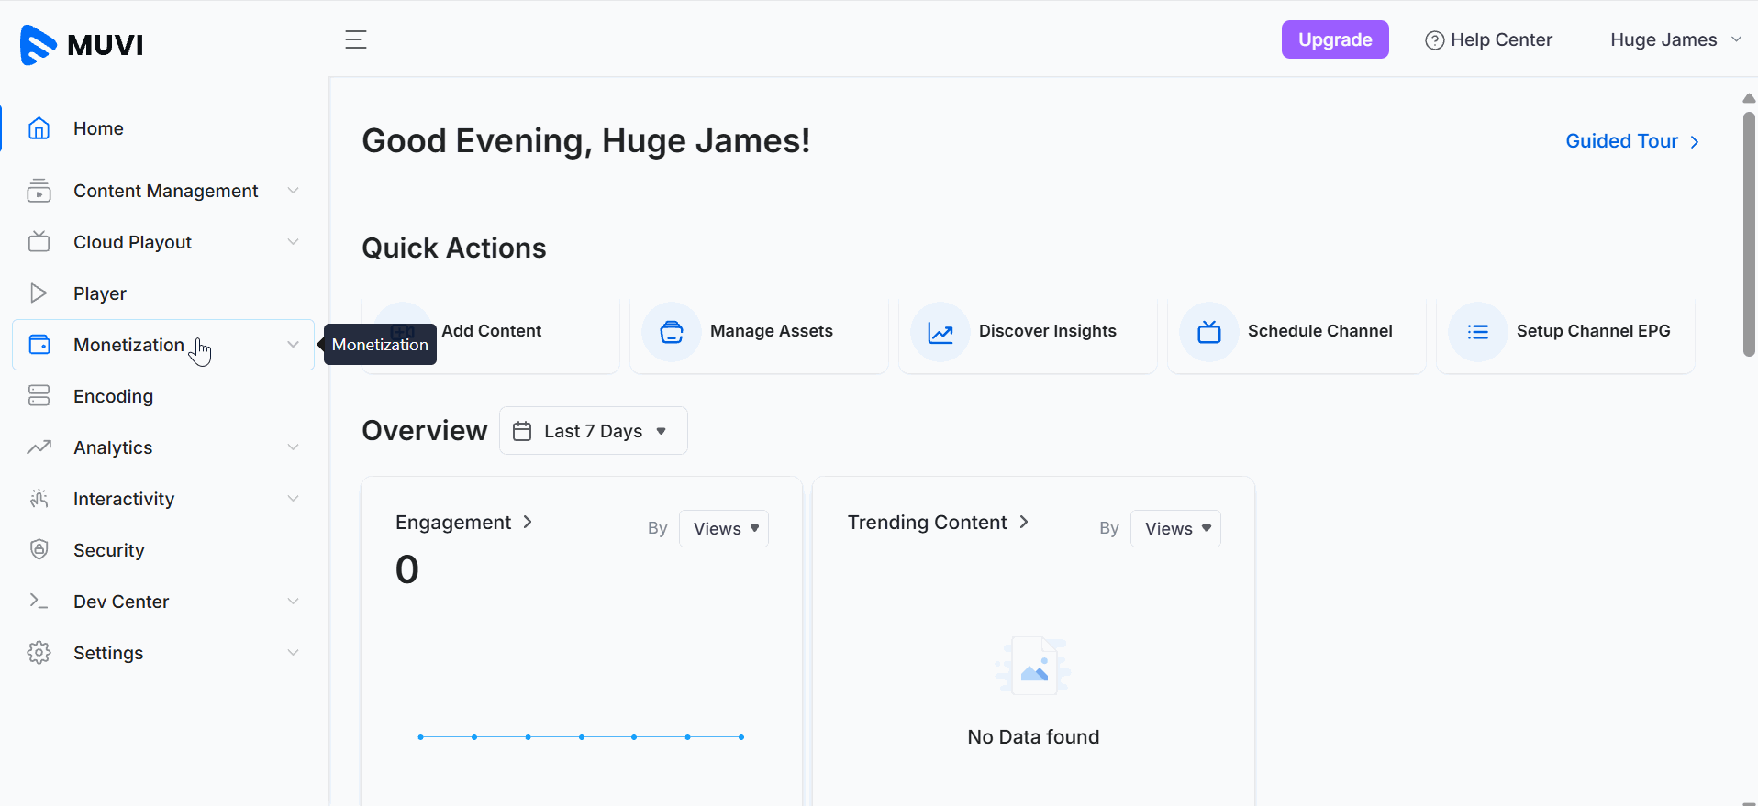The width and height of the screenshot is (1758, 806).
Task: Collapse sidebar using the hamburger menu icon
Action: [355, 39]
